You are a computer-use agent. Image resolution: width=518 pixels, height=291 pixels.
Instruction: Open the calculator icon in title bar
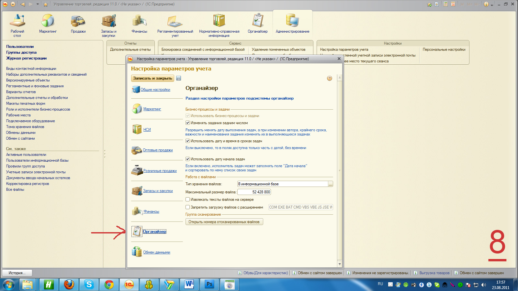tap(446, 4)
